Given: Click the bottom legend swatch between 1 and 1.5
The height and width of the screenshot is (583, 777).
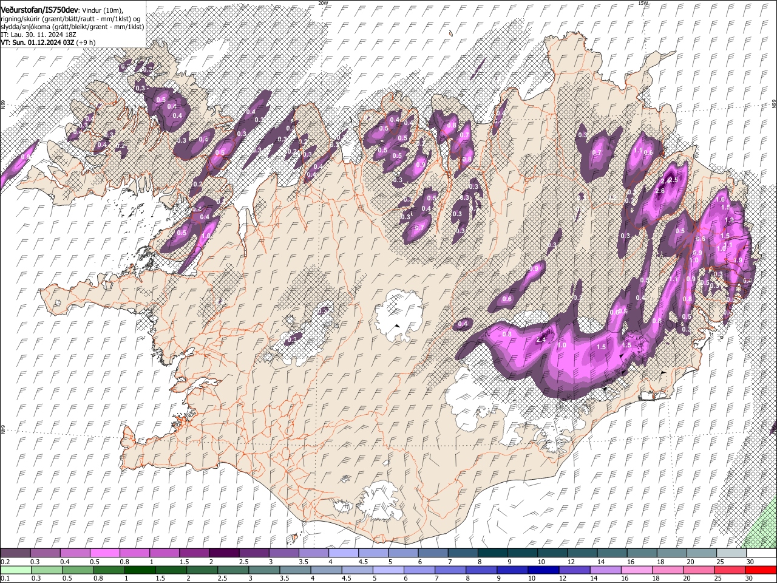Looking at the screenshot, I should 140,570.
